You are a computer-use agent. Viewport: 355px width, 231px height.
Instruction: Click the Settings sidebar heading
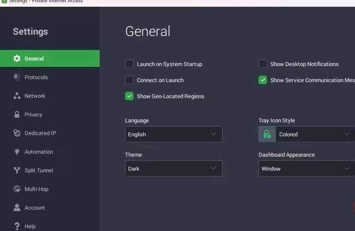[30, 31]
